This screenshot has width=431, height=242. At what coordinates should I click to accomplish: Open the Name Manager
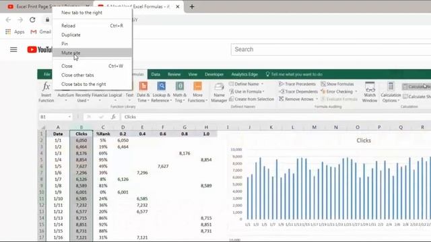pyautogui.click(x=219, y=92)
